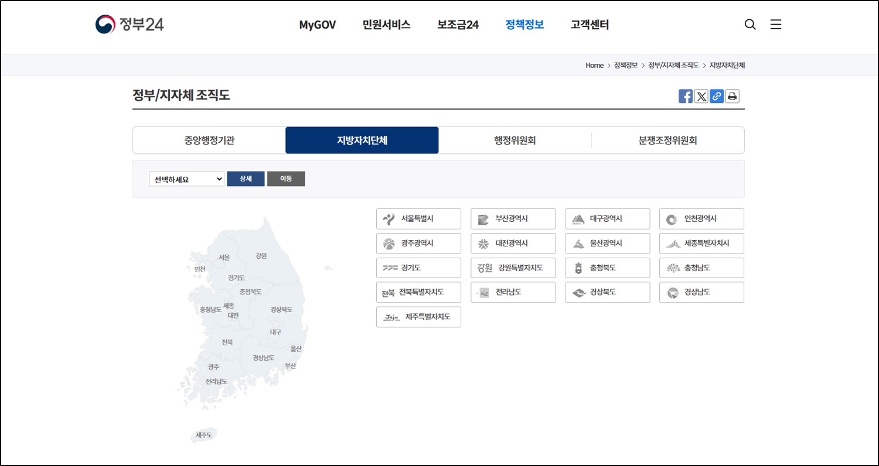Click 제주도 on the map
Viewport: 879px width, 466px height.
tap(203, 434)
